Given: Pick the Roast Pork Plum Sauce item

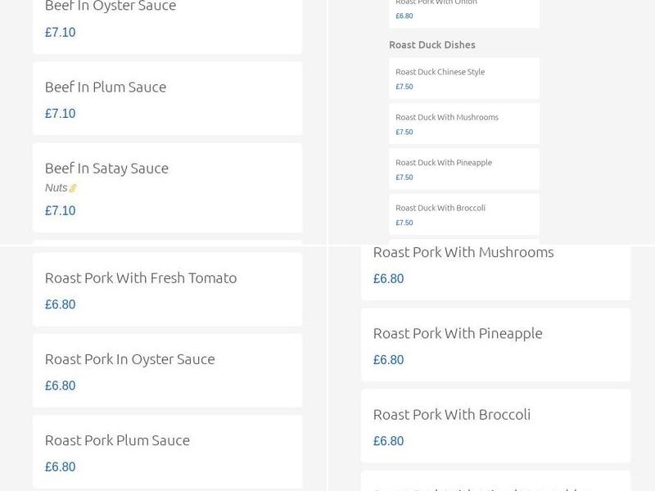Looking at the screenshot, I should 167,451.
